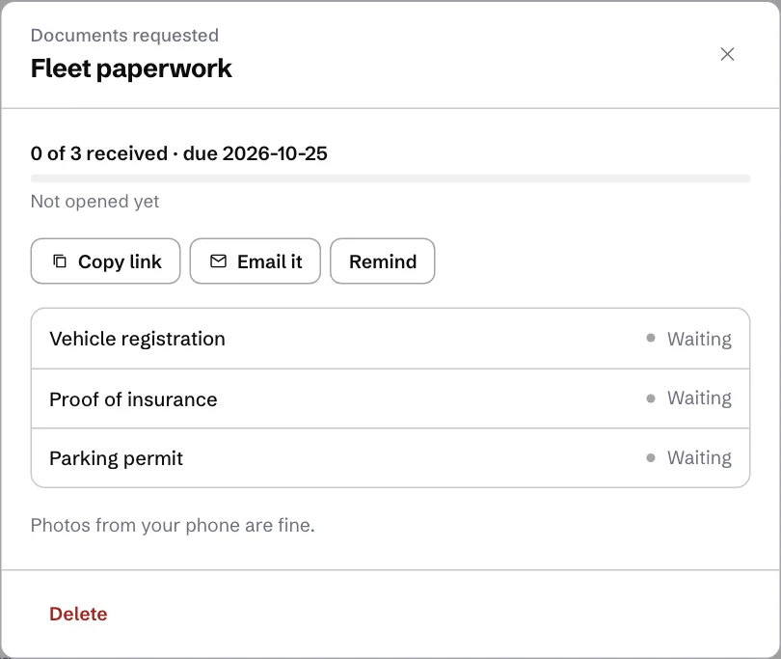The image size is (781, 659).
Task: Click the 'Not opened yet' status text
Action: [x=94, y=202]
